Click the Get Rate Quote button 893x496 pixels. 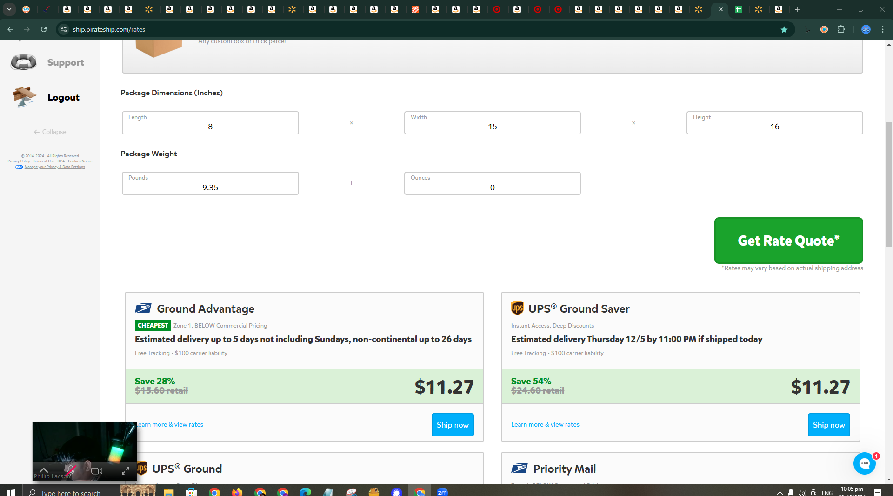(789, 241)
